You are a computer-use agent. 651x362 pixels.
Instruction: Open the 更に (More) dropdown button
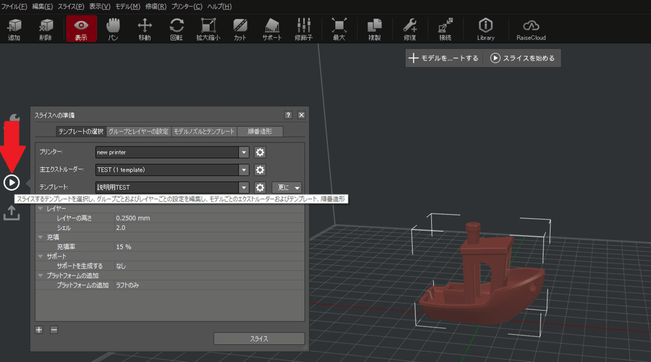[286, 188]
